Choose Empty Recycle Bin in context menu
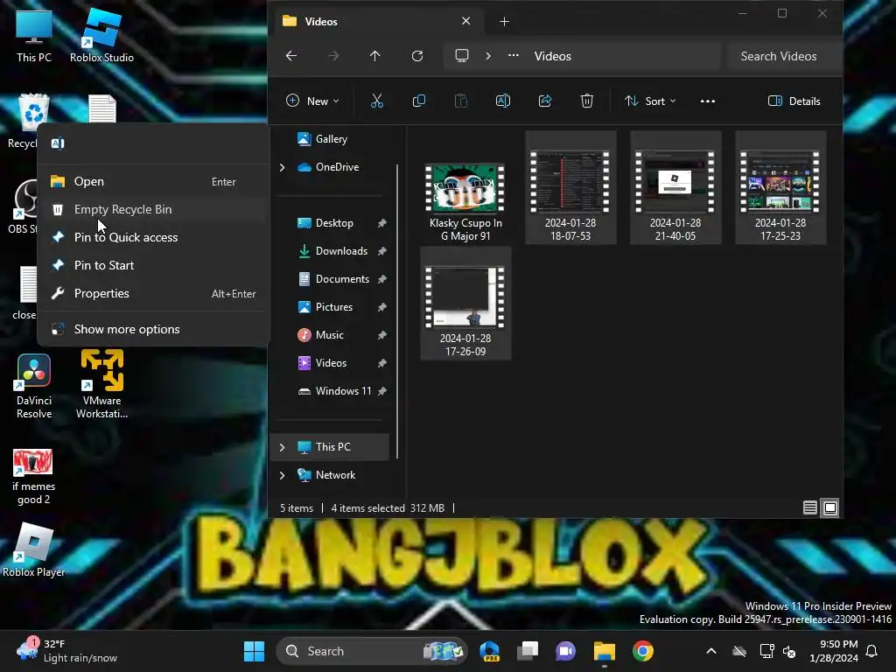 [x=153, y=210]
